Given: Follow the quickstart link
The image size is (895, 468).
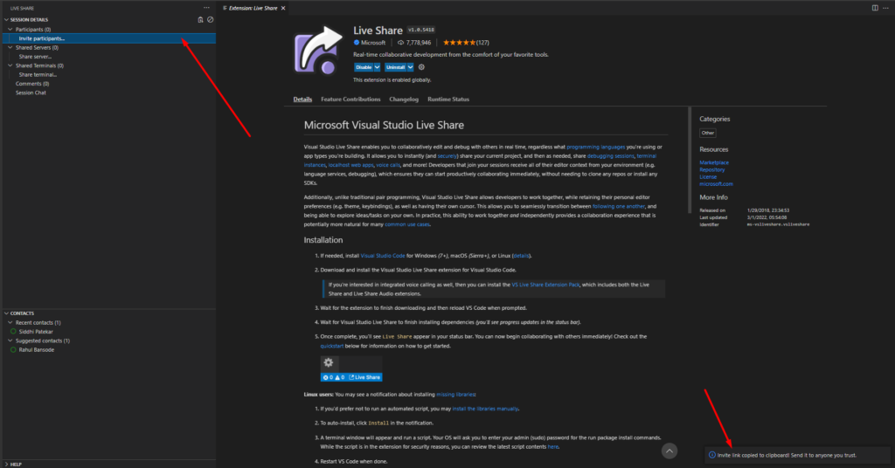Looking at the screenshot, I should point(331,346).
